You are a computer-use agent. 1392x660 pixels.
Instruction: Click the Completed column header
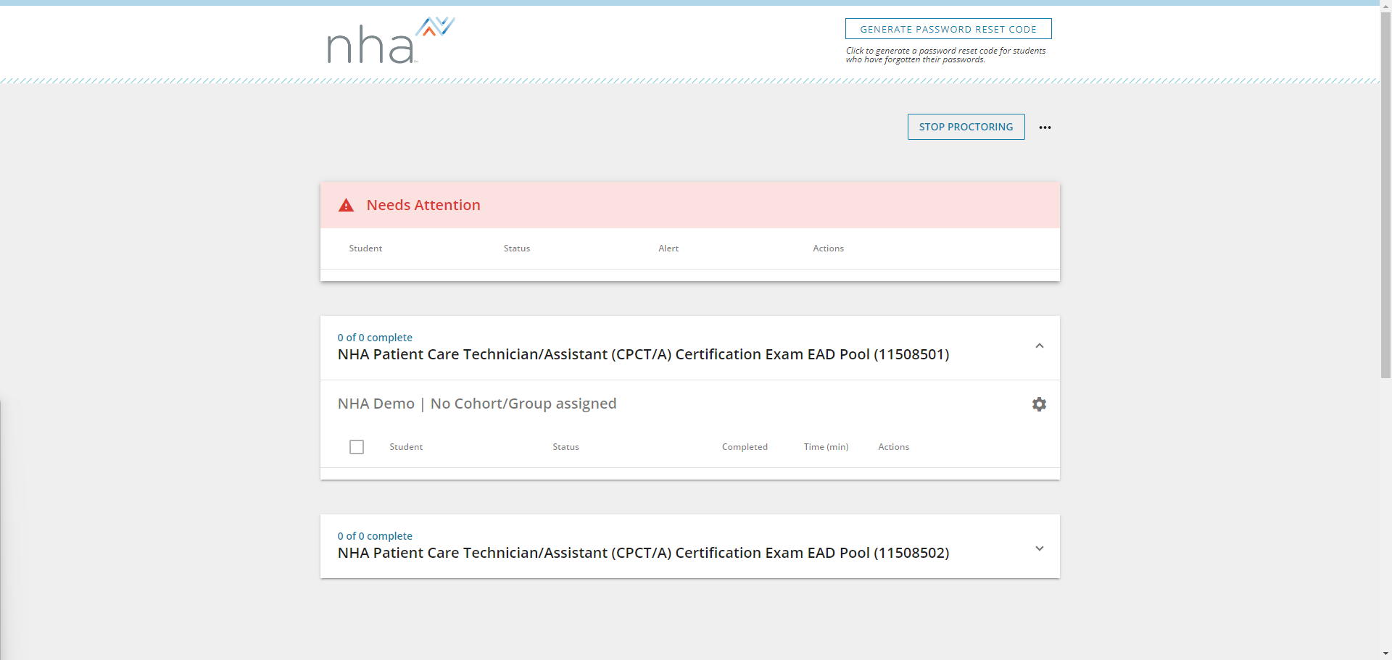tap(745, 447)
